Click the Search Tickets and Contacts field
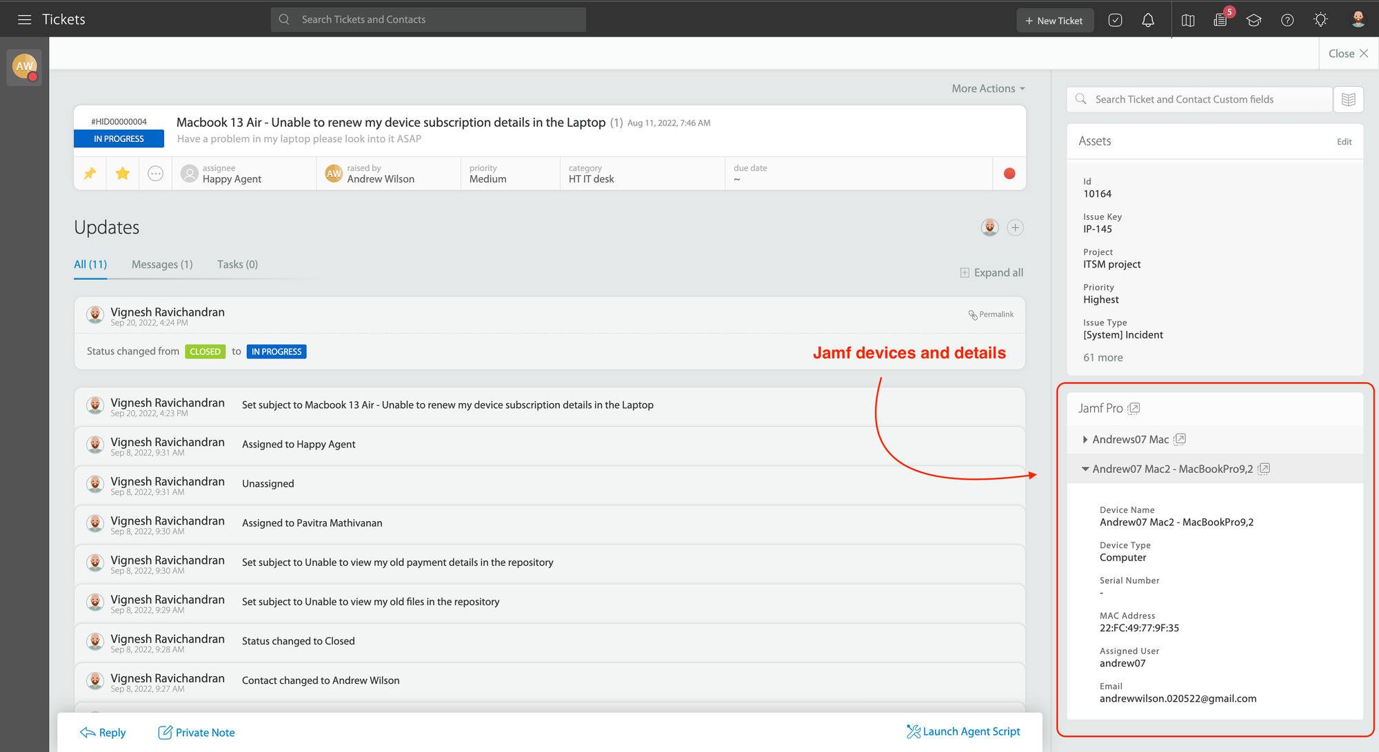The image size is (1379, 752). (427, 19)
